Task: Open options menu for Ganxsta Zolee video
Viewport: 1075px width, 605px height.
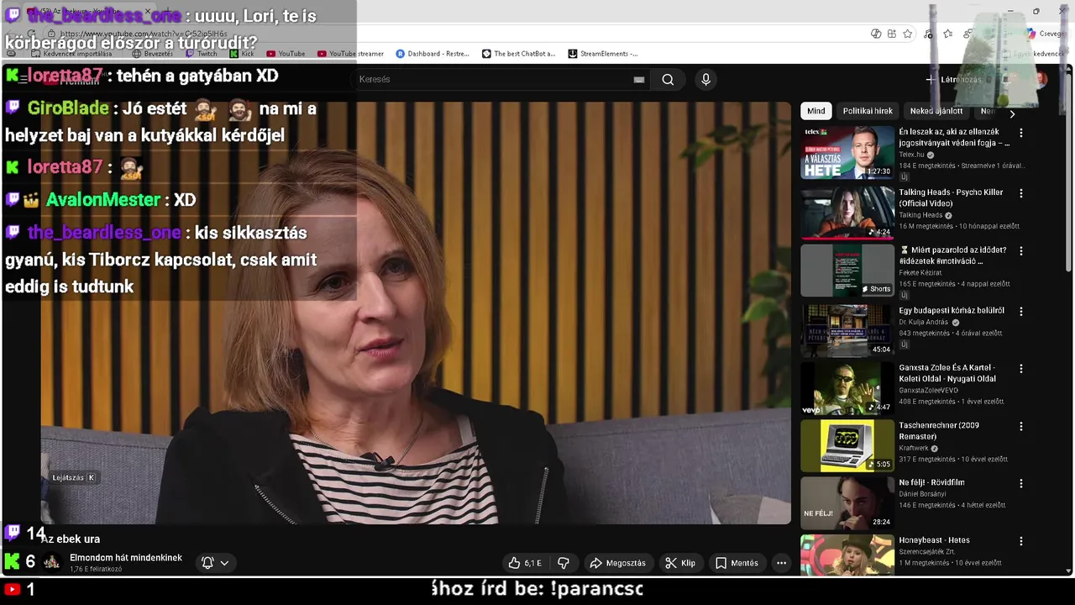Action: tap(1021, 369)
